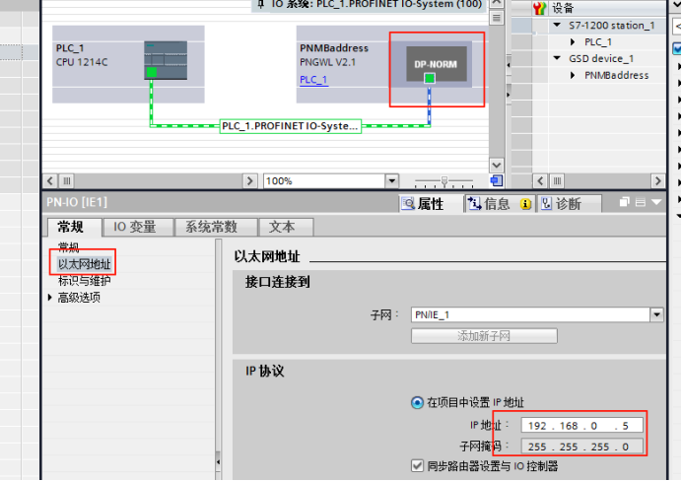Select 在项目中设置 IP 地址 radio button
Image resolution: width=682 pixels, height=481 pixels.
click(x=417, y=402)
